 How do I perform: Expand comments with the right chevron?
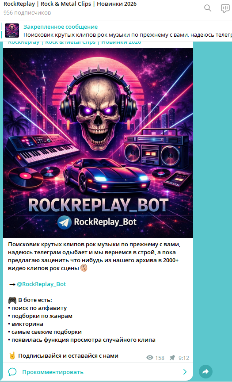coord(185,372)
